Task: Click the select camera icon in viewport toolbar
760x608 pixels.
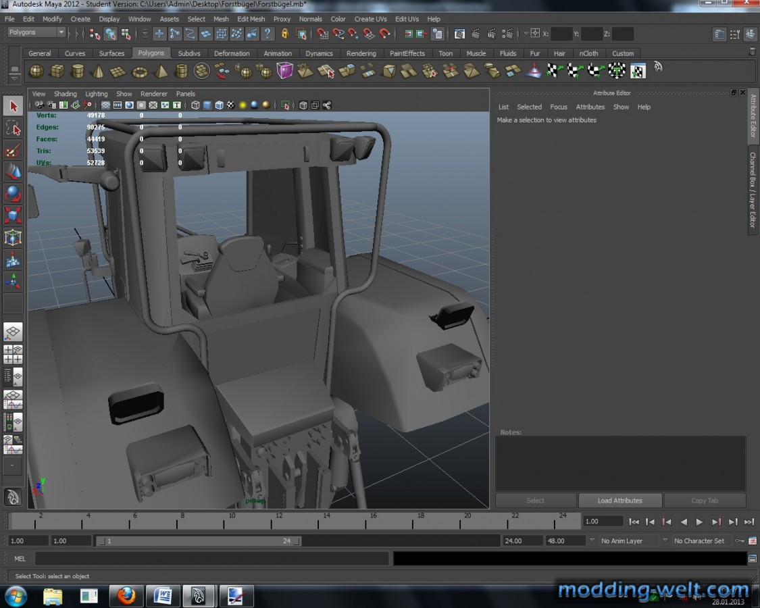Action: pos(39,105)
